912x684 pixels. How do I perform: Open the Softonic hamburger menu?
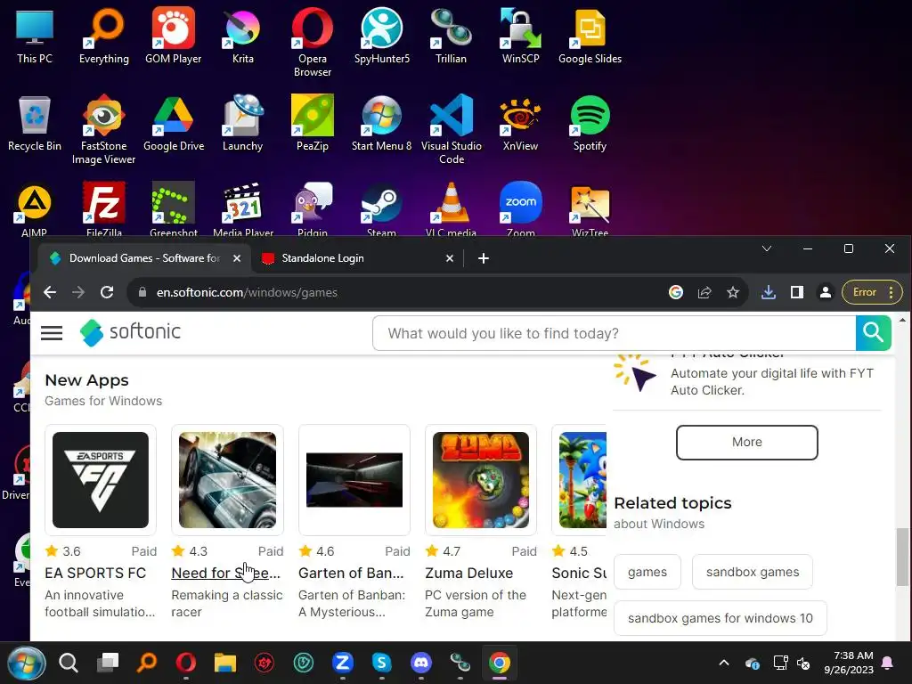coord(52,333)
